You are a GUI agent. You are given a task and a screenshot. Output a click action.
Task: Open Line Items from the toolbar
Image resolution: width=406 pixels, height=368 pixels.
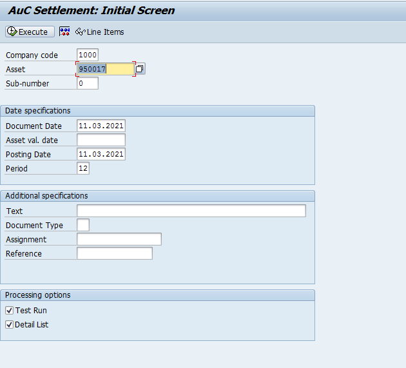click(100, 32)
